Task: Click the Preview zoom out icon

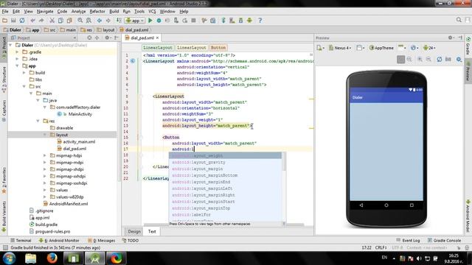Action: pos(428,59)
